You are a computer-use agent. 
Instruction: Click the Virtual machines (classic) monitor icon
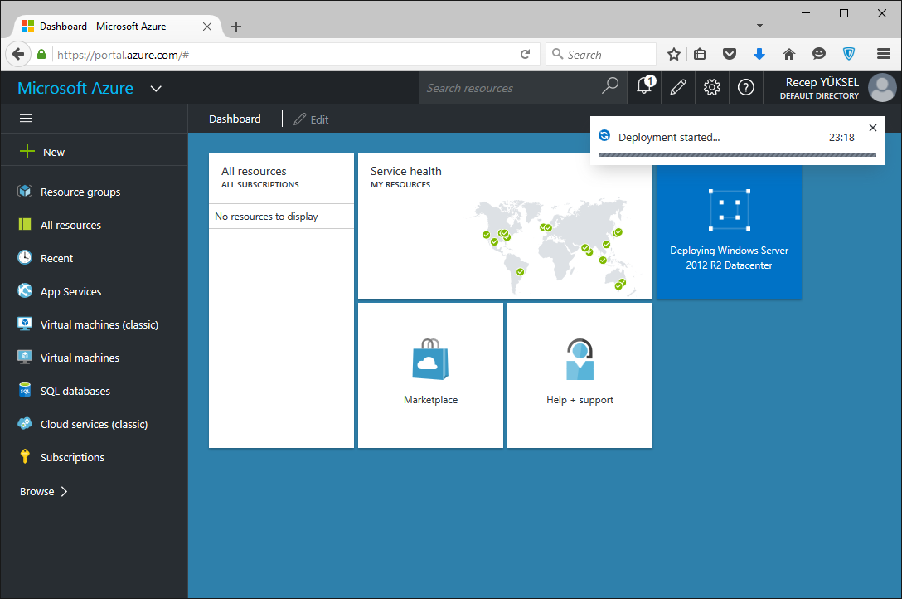tap(25, 324)
